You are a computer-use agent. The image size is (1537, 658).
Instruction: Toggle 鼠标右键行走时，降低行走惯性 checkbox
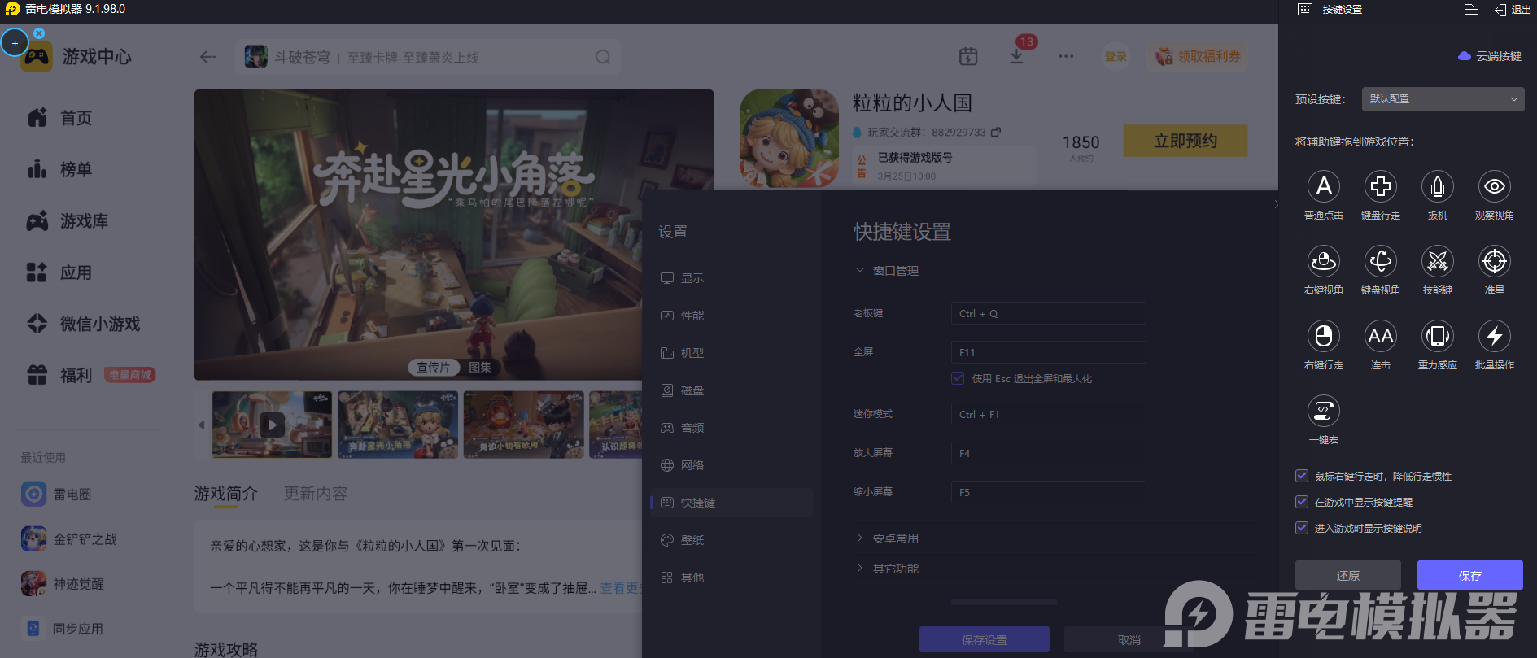point(1302,476)
